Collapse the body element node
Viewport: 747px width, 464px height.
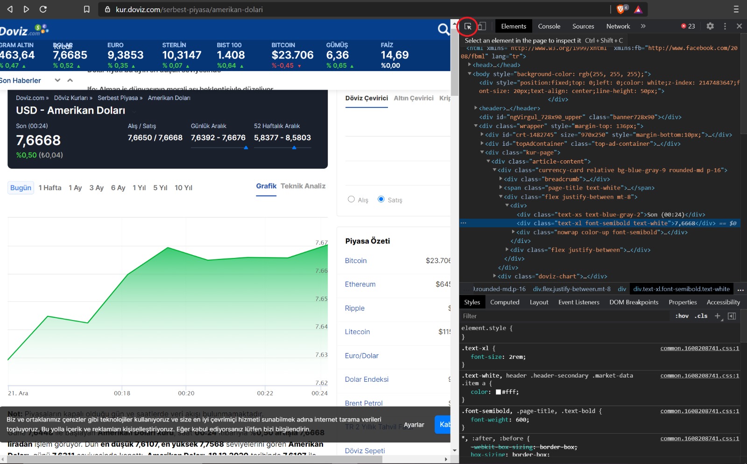click(x=470, y=74)
